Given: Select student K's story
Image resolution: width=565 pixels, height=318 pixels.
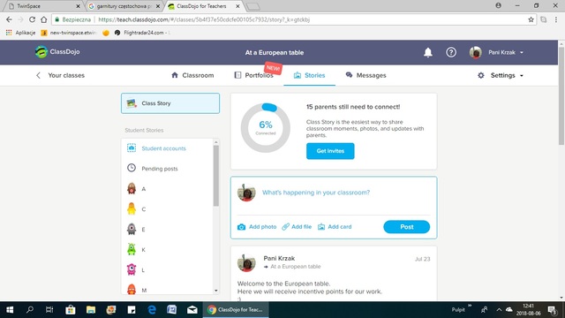Looking at the screenshot, I should point(168,249).
